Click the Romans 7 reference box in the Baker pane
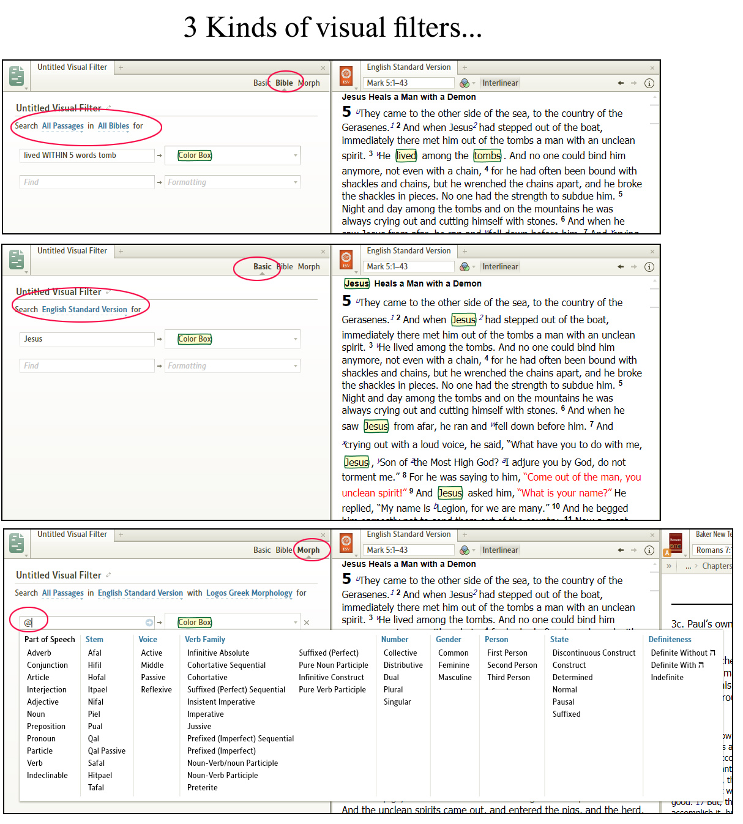Image resolution: width=743 pixels, height=824 pixels. point(712,550)
